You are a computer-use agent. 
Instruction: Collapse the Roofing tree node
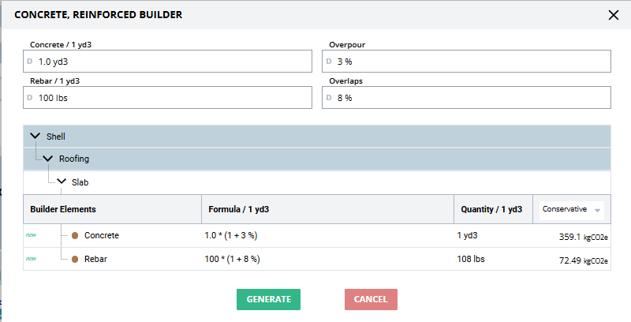pyautogui.click(x=48, y=159)
